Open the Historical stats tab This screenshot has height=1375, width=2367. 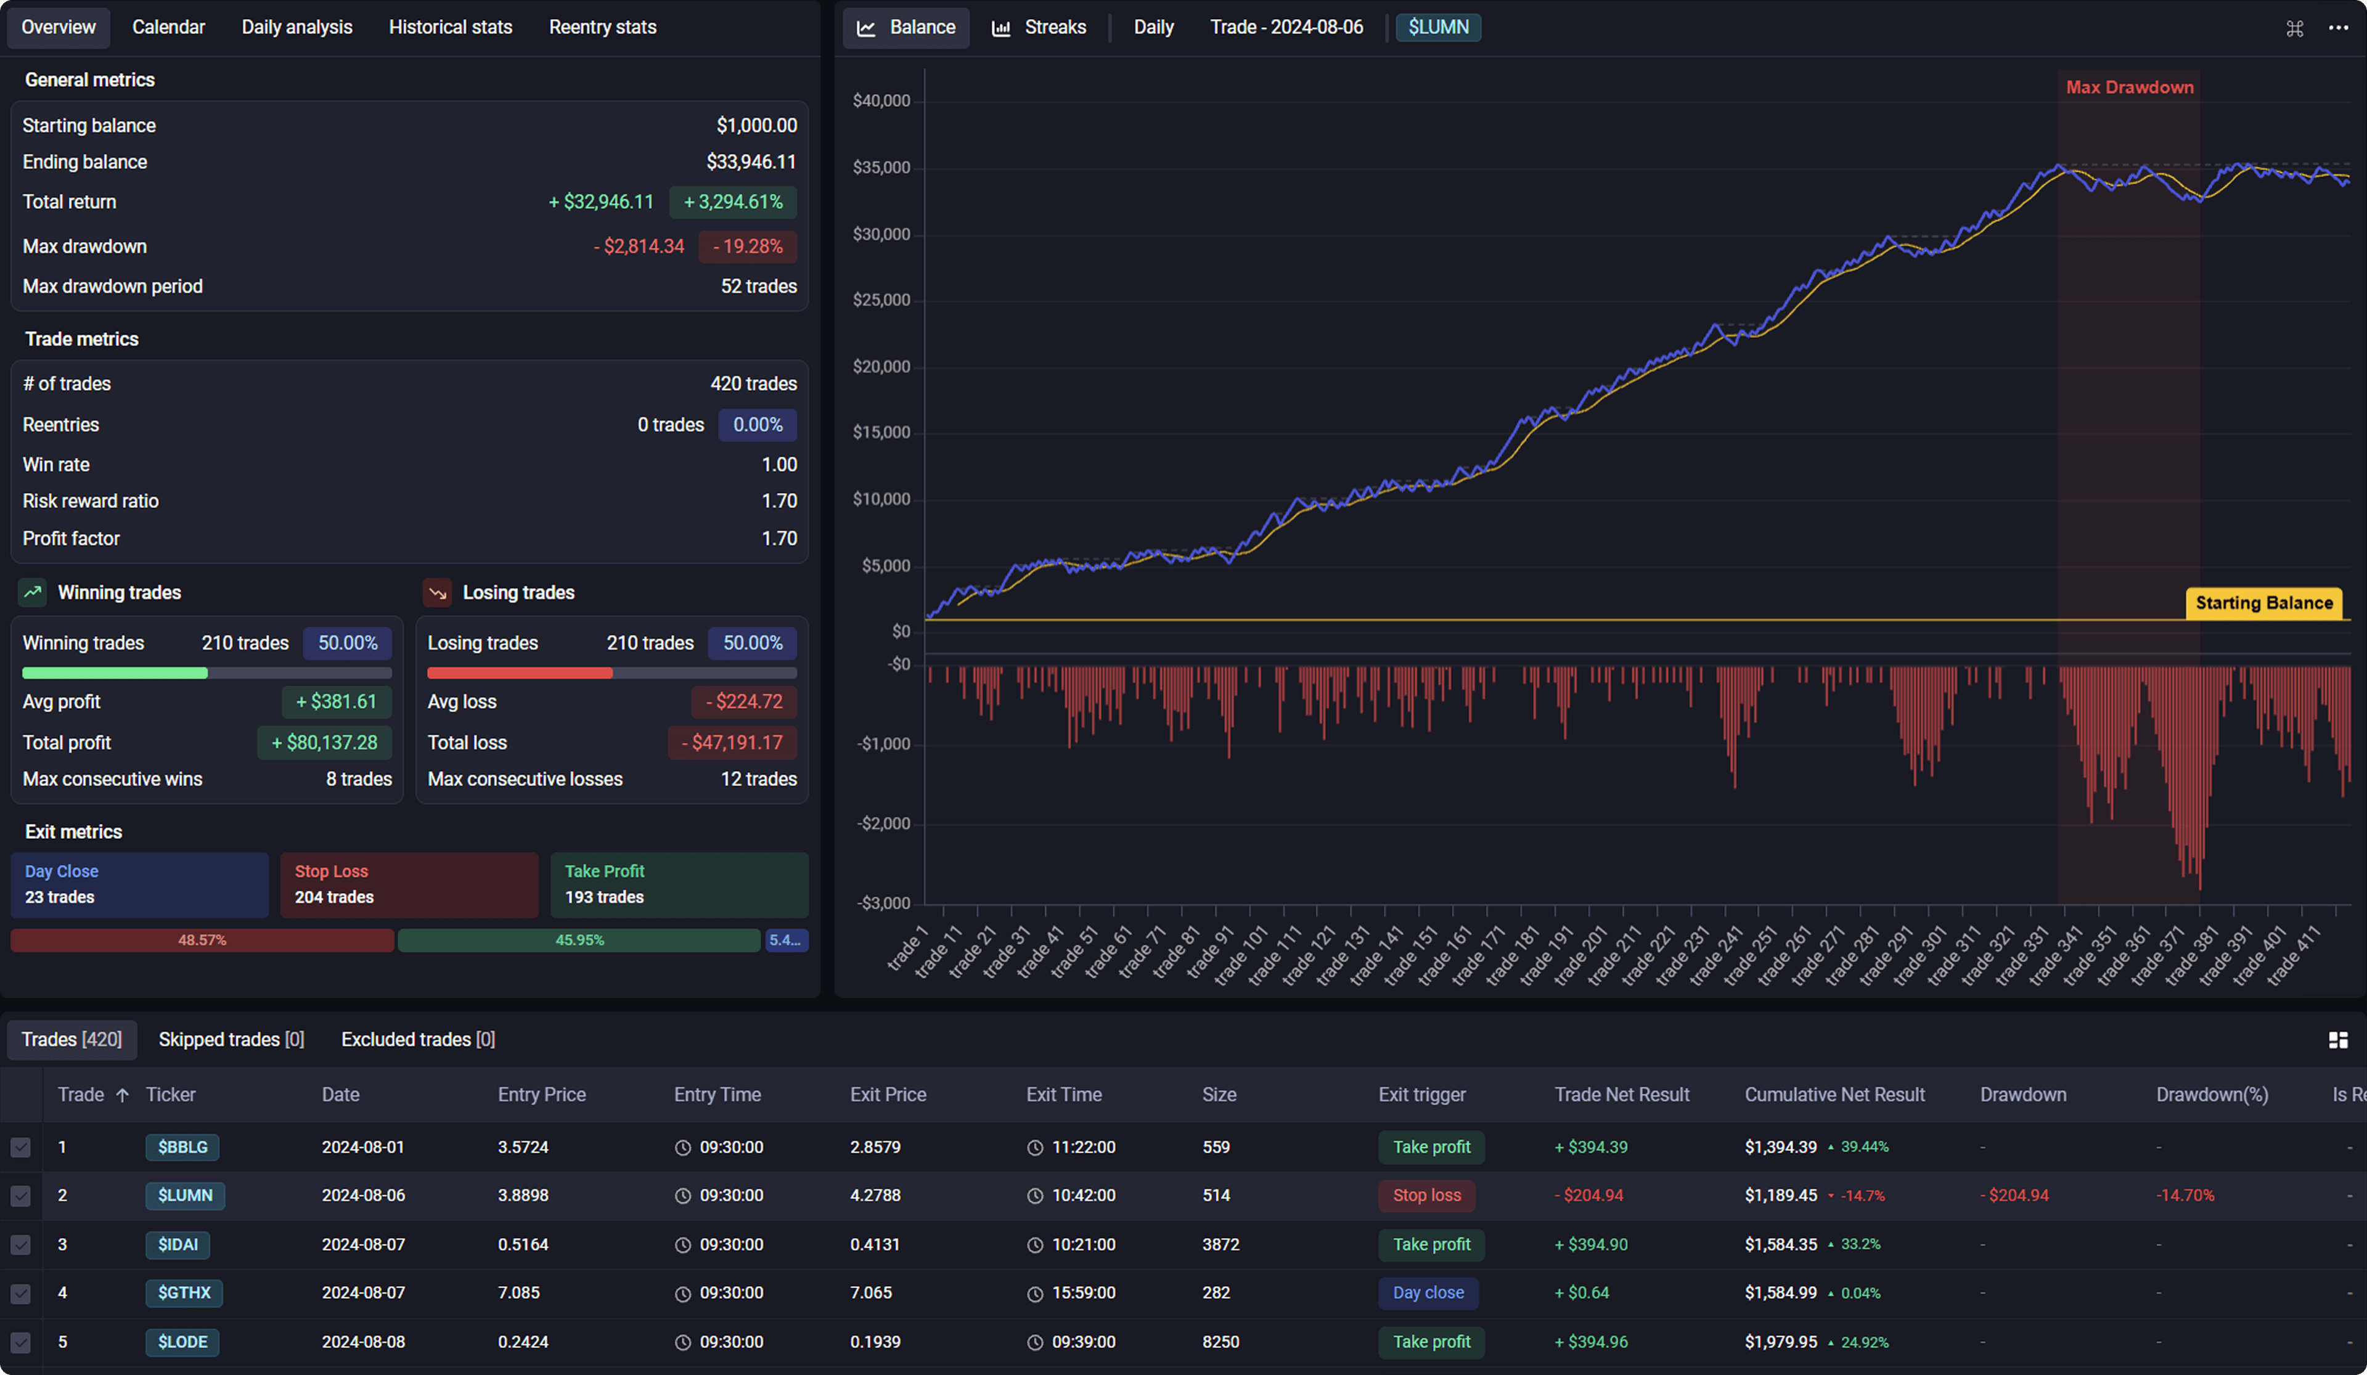coord(451,27)
